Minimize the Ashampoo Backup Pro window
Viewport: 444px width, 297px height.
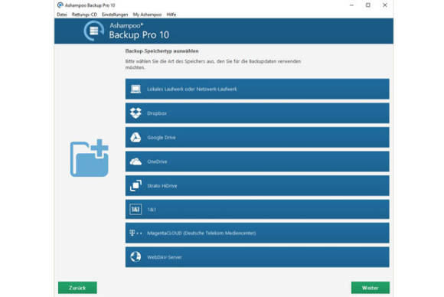click(351, 5)
